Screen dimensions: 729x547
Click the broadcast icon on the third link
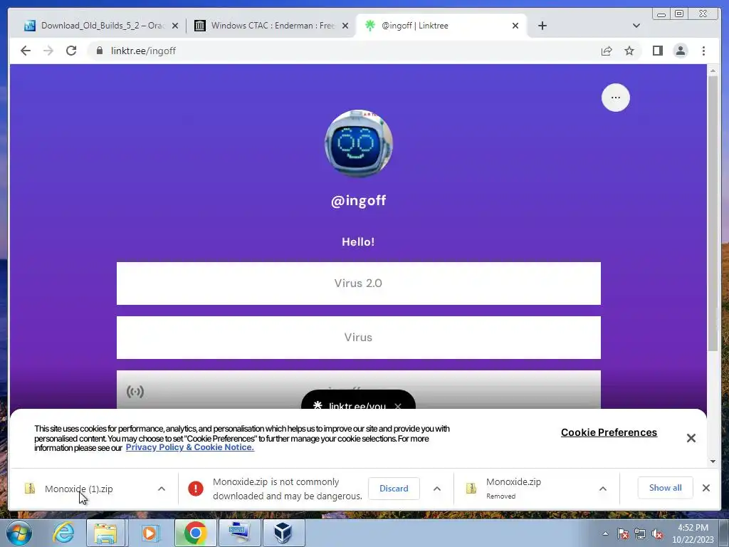135,392
